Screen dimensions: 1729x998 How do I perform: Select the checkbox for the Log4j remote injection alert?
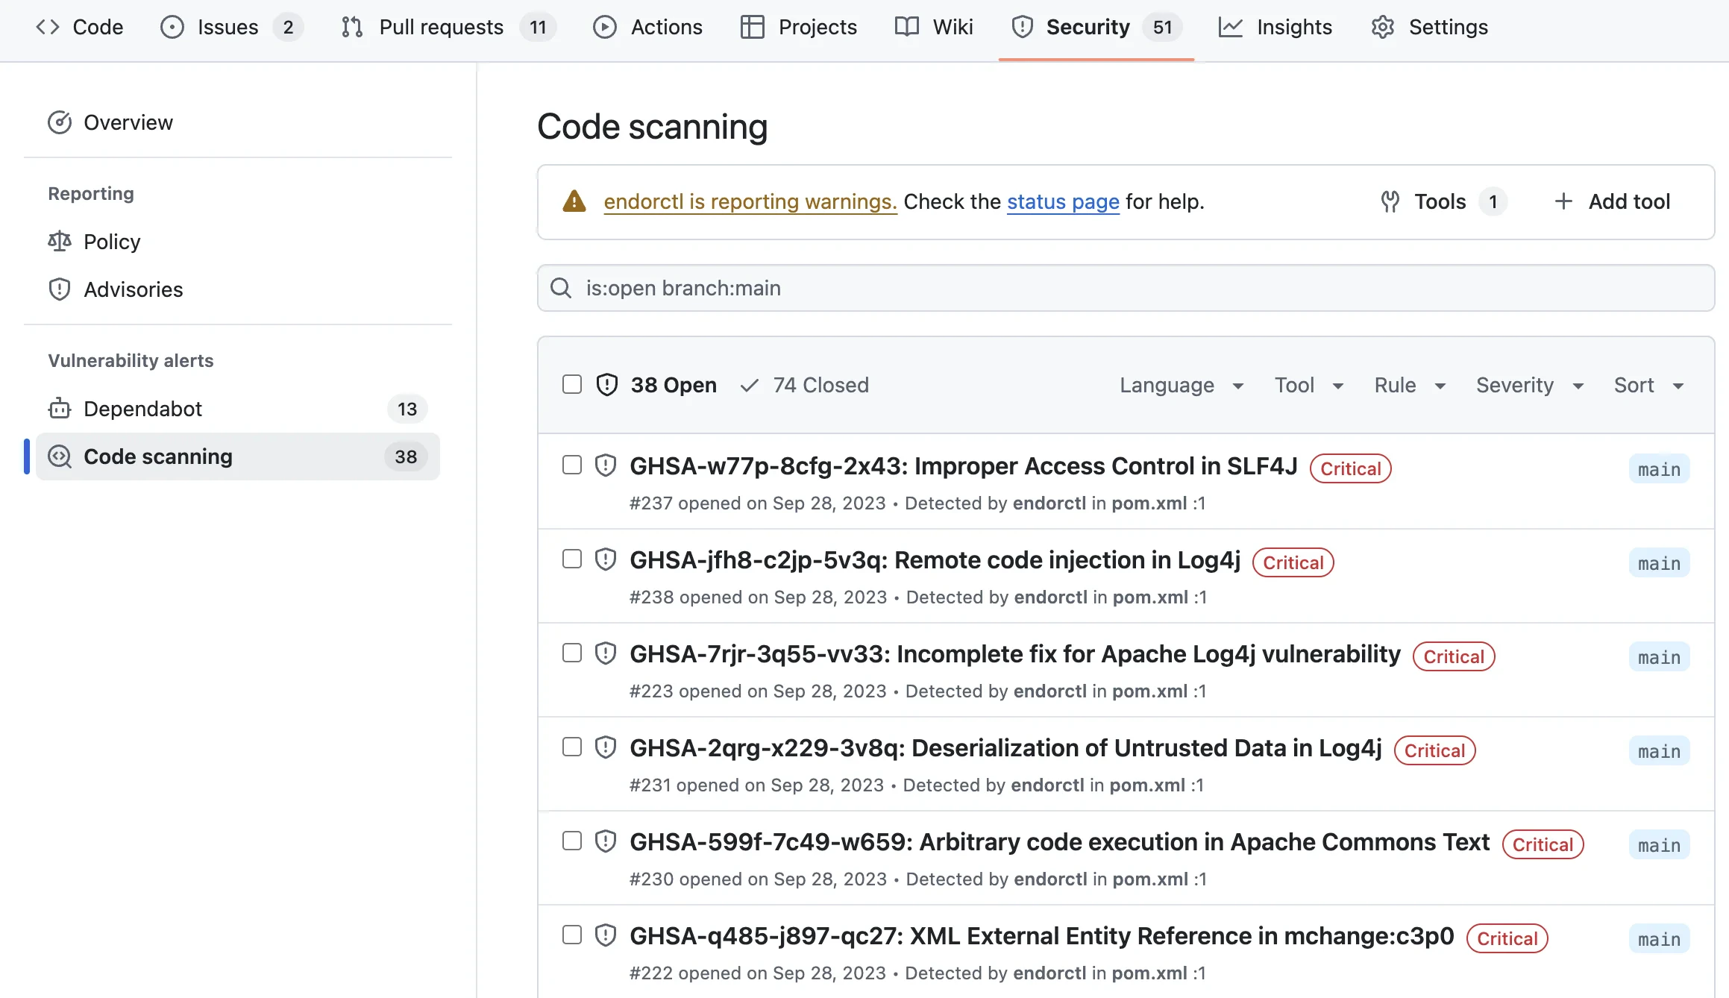click(571, 559)
